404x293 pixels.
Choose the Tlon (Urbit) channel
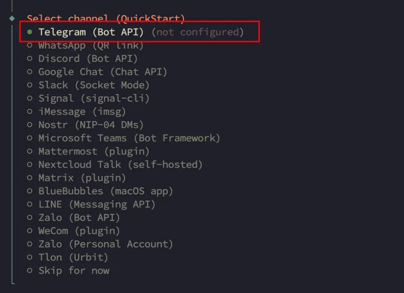point(73,257)
